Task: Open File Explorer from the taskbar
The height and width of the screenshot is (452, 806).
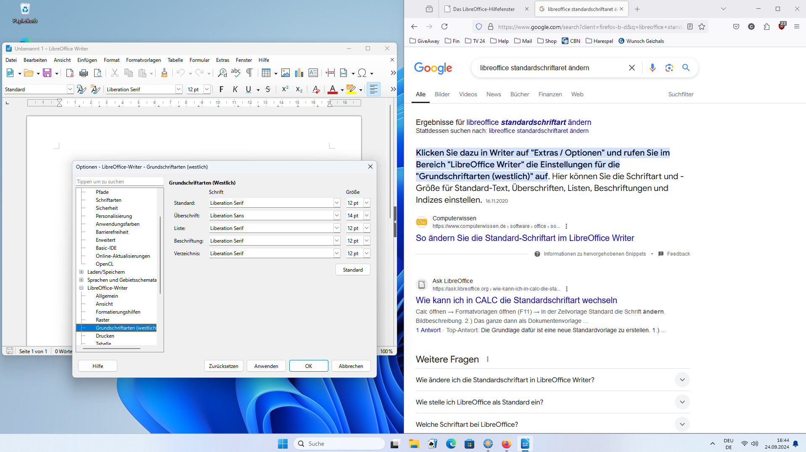Action: pos(414,444)
